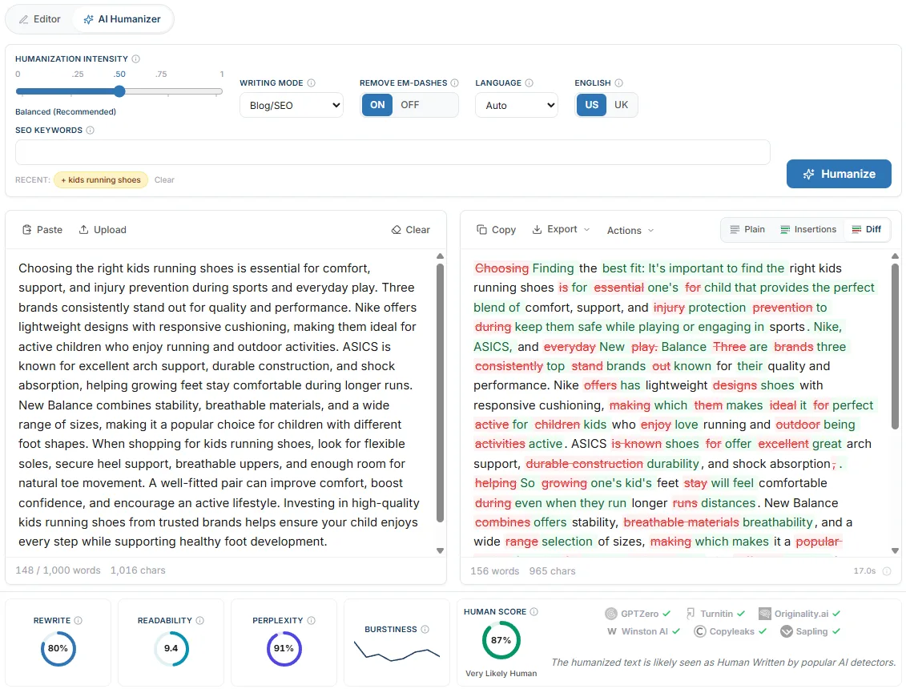Click the input text area
Image resolution: width=906 pixels, height=689 pixels.
221,403
